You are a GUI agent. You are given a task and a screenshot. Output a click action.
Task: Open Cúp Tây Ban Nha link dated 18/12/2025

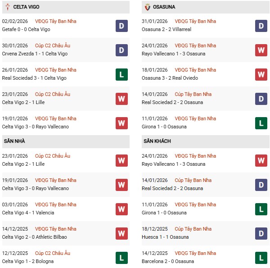click(x=193, y=229)
